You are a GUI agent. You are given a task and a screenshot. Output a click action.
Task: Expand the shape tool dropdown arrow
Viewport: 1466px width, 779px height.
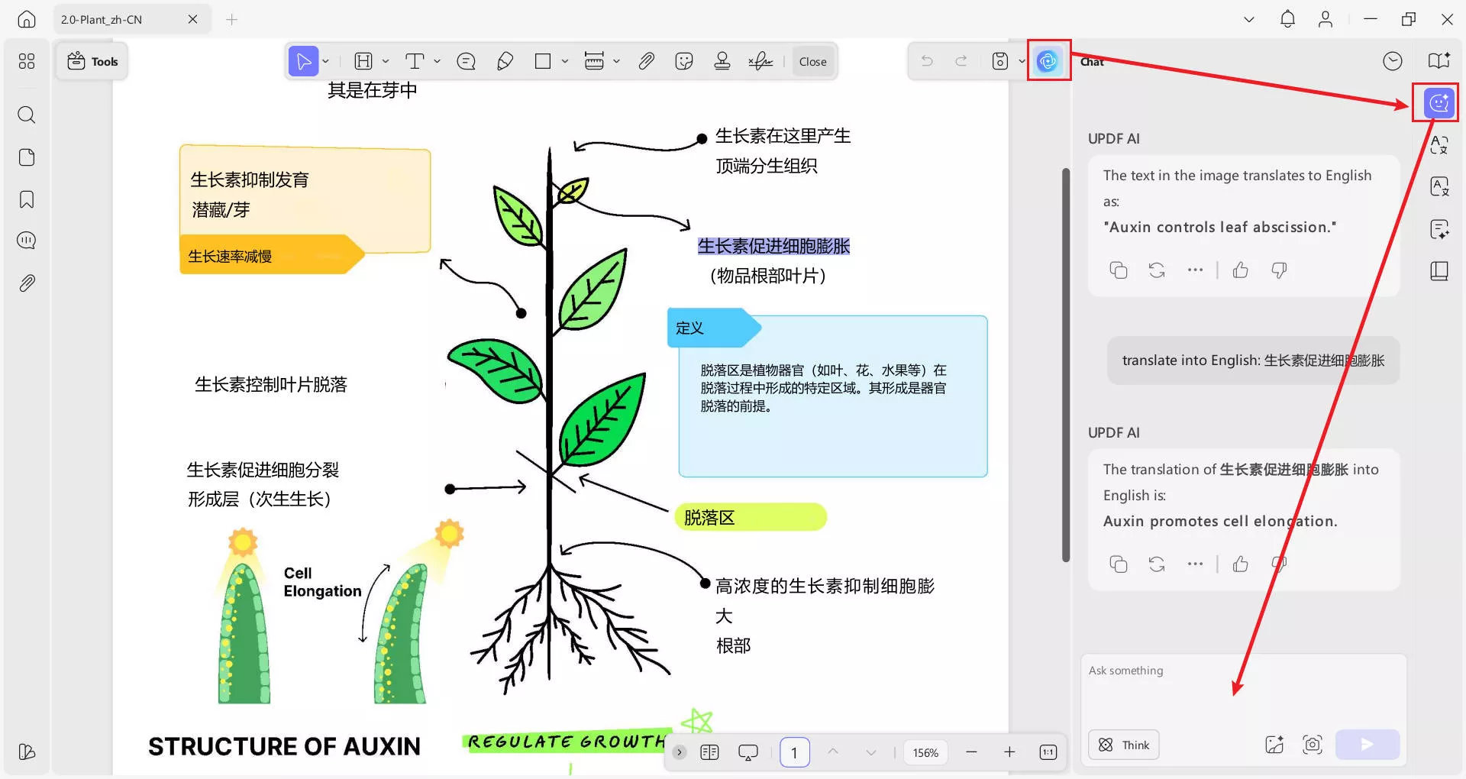565,61
